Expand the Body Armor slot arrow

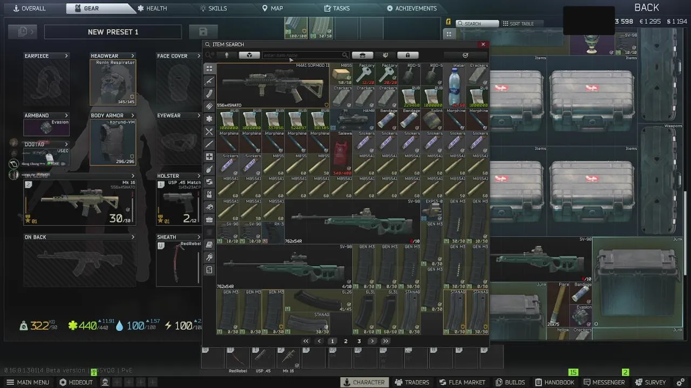[133, 115]
